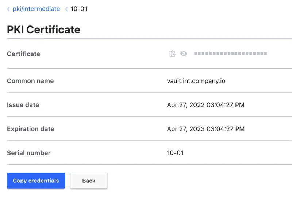Select the Apr 27, 2022 issue date value
The image size is (292, 210).
[x=205, y=105]
